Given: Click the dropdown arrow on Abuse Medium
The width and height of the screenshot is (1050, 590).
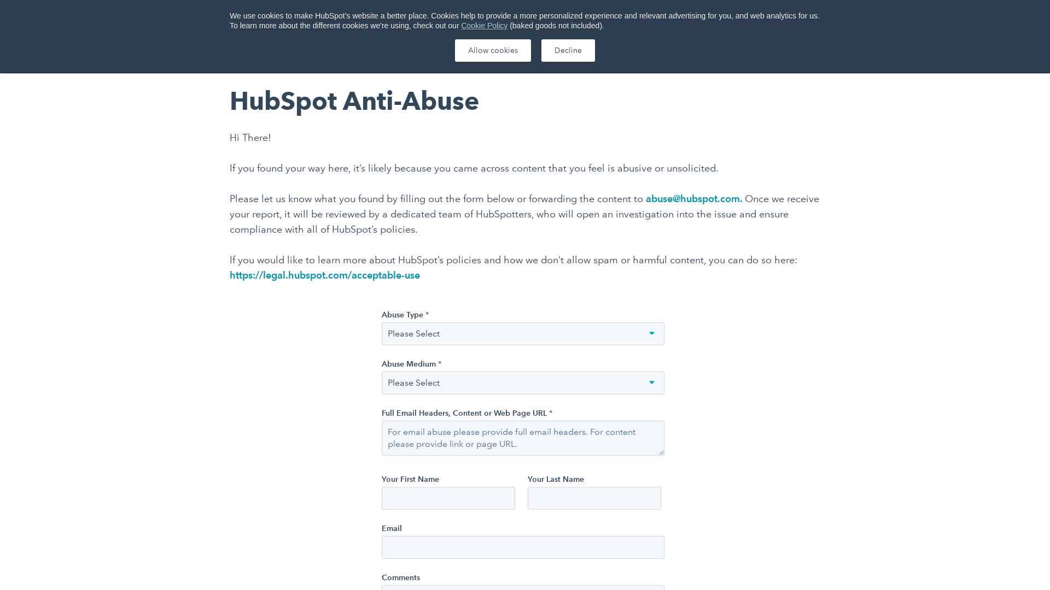Looking at the screenshot, I should click(651, 382).
